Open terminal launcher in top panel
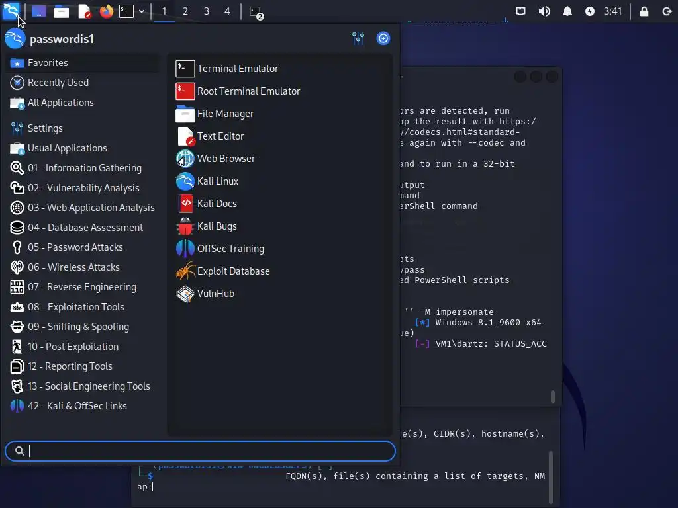The height and width of the screenshot is (508, 678). click(126, 11)
